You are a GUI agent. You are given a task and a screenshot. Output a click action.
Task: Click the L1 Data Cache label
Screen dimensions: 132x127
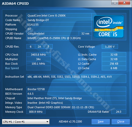87,59
